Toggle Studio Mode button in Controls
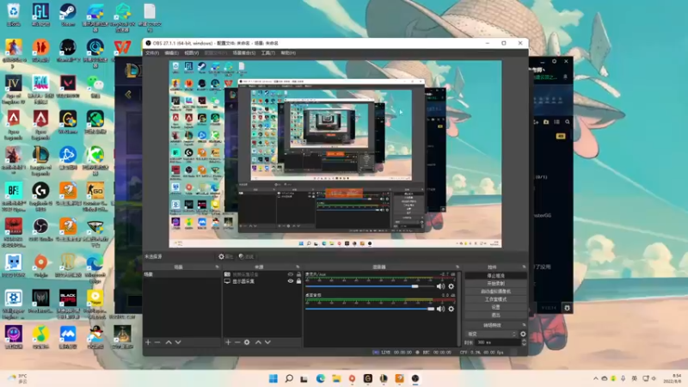688x387 pixels. pos(496,299)
